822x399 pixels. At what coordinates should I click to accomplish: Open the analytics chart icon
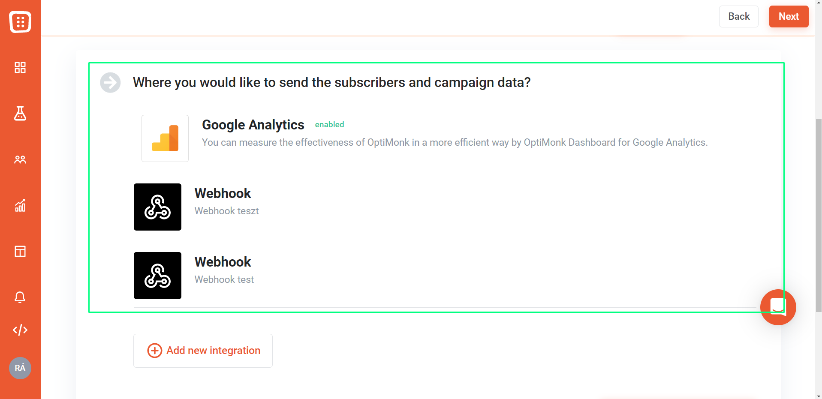pos(20,205)
